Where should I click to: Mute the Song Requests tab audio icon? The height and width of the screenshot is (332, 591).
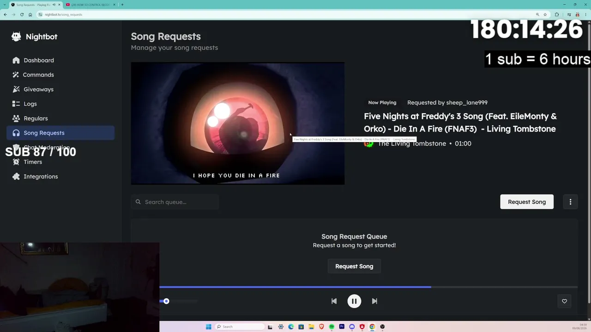(54, 5)
